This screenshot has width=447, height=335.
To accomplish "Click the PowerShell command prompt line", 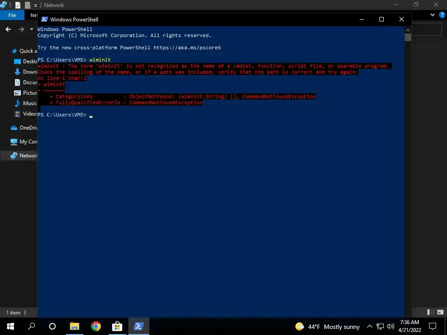I will 65,115.
